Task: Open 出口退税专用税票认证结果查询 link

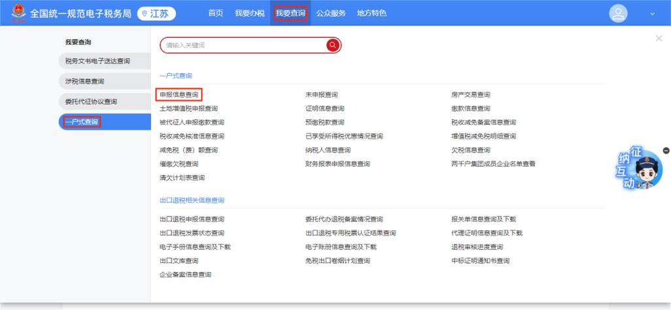Action: 351,233
